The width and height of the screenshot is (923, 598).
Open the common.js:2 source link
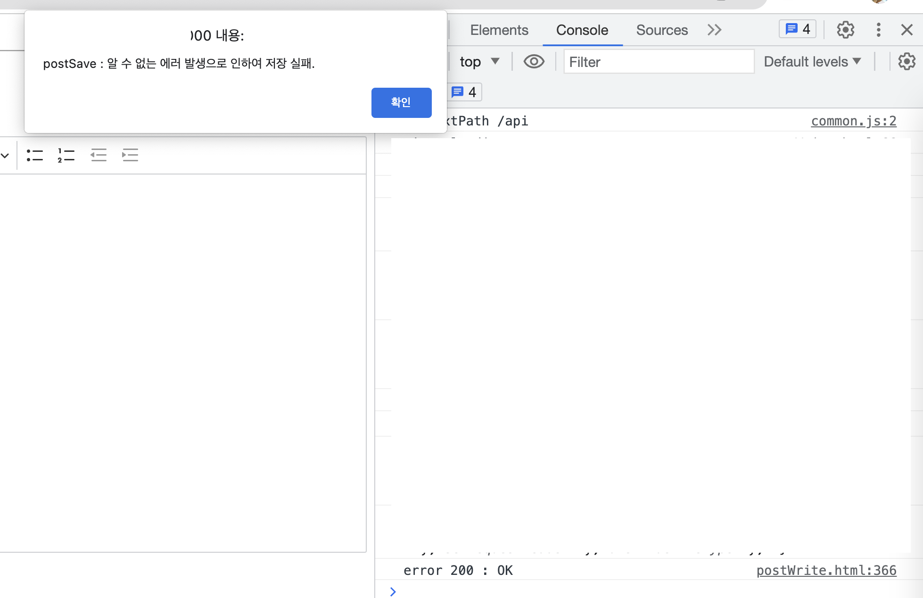click(x=853, y=121)
